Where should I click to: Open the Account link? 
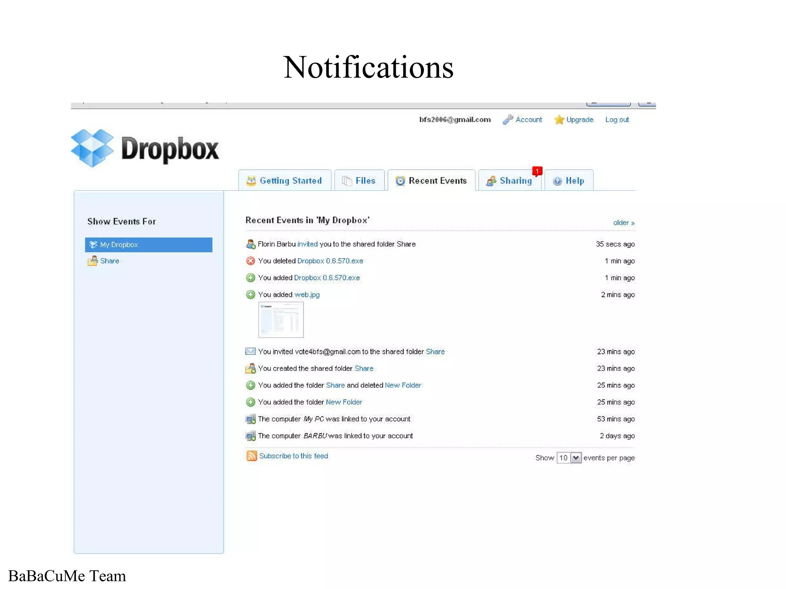click(x=528, y=120)
